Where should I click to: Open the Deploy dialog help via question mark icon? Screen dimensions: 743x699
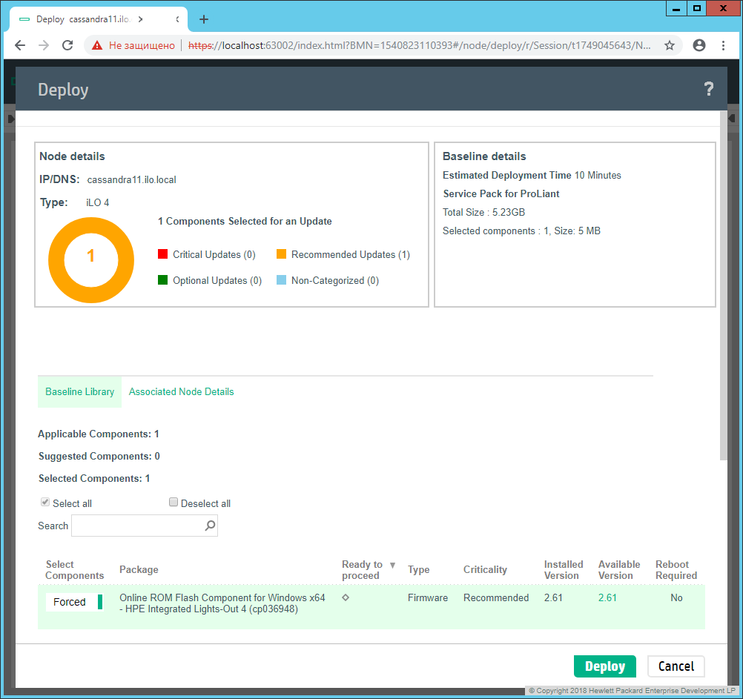709,89
